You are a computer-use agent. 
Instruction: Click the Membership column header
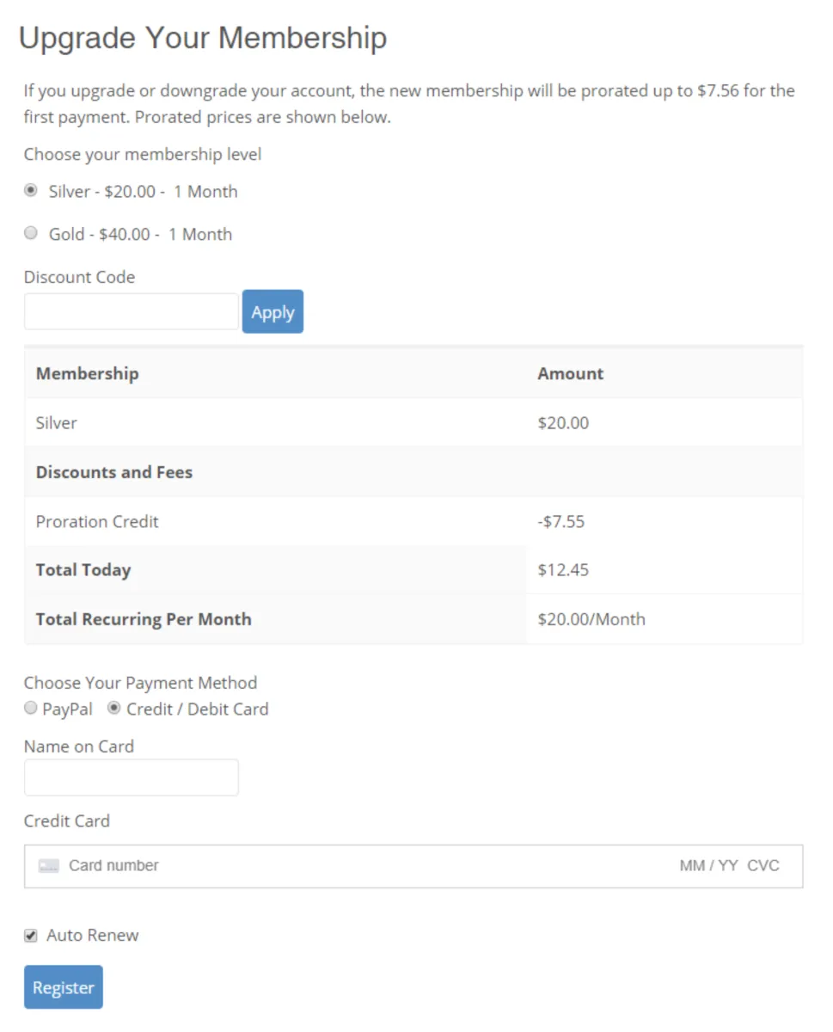tap(87, 374)
